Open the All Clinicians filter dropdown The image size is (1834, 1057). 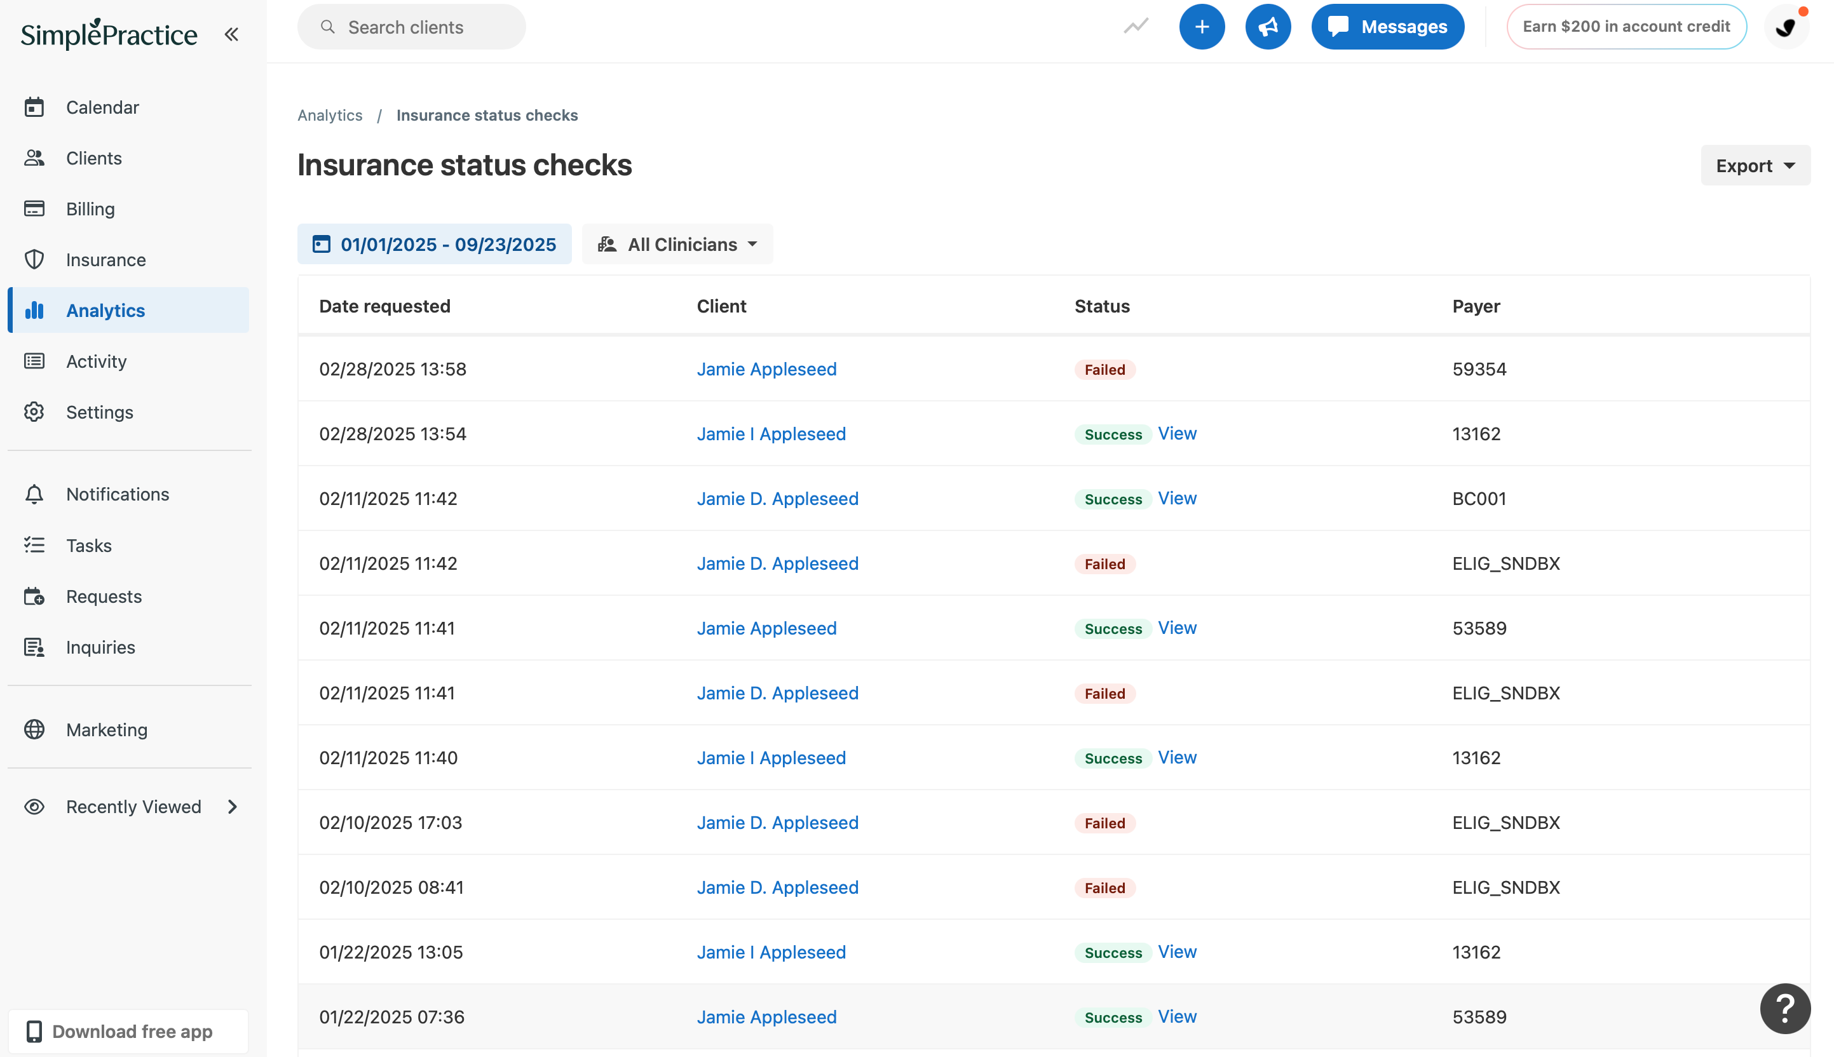(677, 244)
